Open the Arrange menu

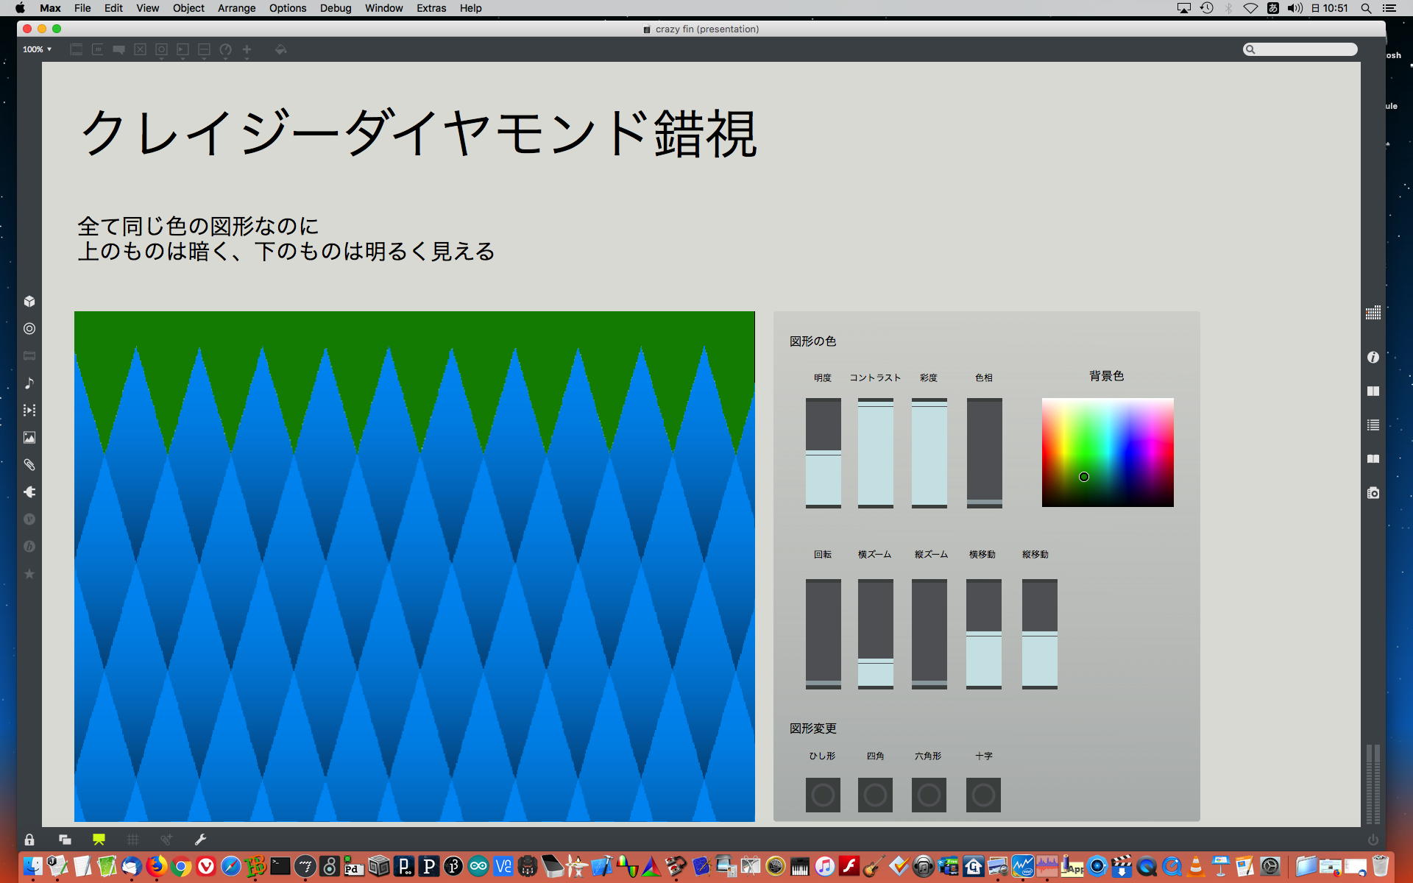(x=236, y=8)
